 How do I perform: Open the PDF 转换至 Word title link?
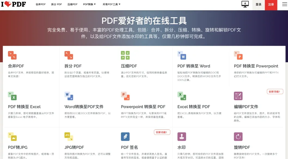194,66
